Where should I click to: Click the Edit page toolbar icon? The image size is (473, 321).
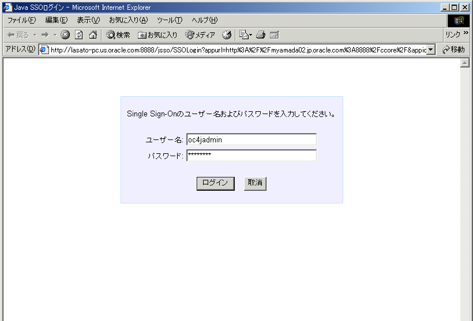tap(274, 35)
